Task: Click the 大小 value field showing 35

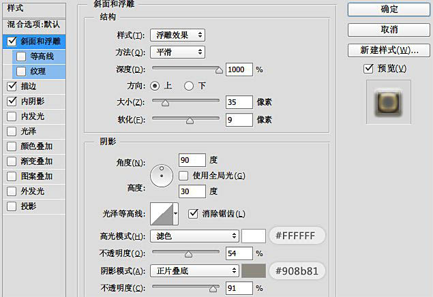Action: (x=239, y=102)
